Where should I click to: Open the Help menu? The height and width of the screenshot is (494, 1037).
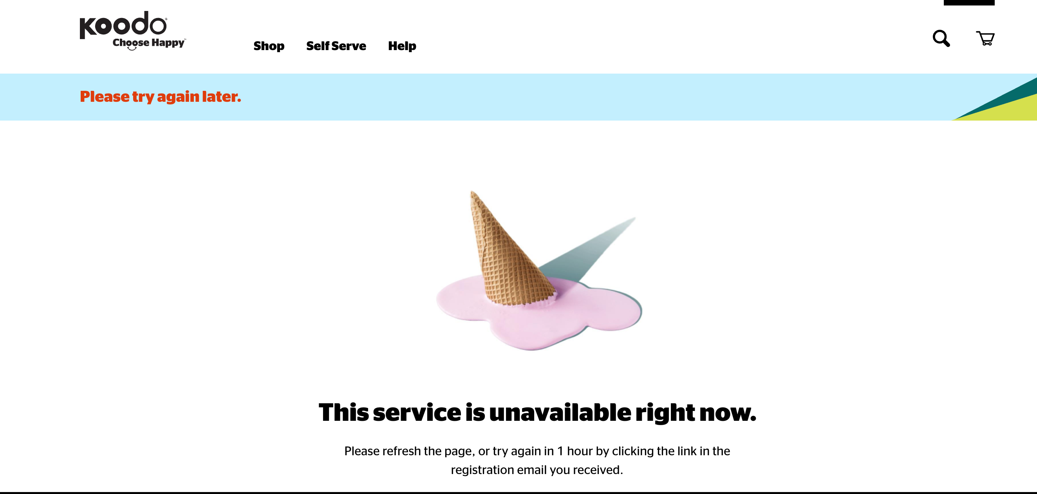click(x=402, y=46)
